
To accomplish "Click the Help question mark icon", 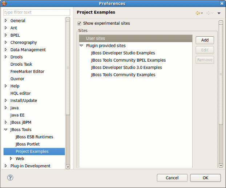I will coord(10,178).
